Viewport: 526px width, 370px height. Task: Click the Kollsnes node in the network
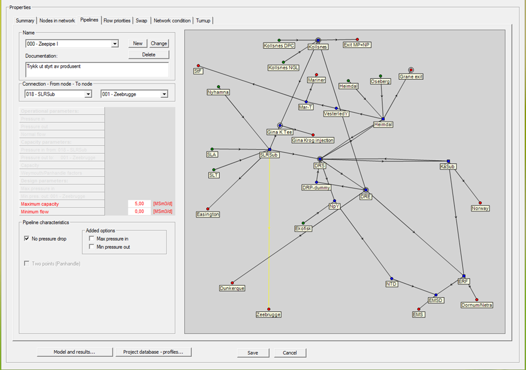click(x=318, y=40)
